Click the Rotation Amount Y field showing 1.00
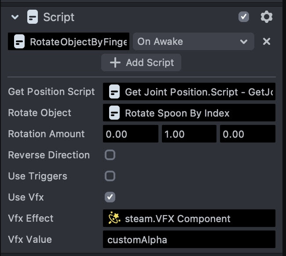 pyautogui.click(x=189, y=134)
